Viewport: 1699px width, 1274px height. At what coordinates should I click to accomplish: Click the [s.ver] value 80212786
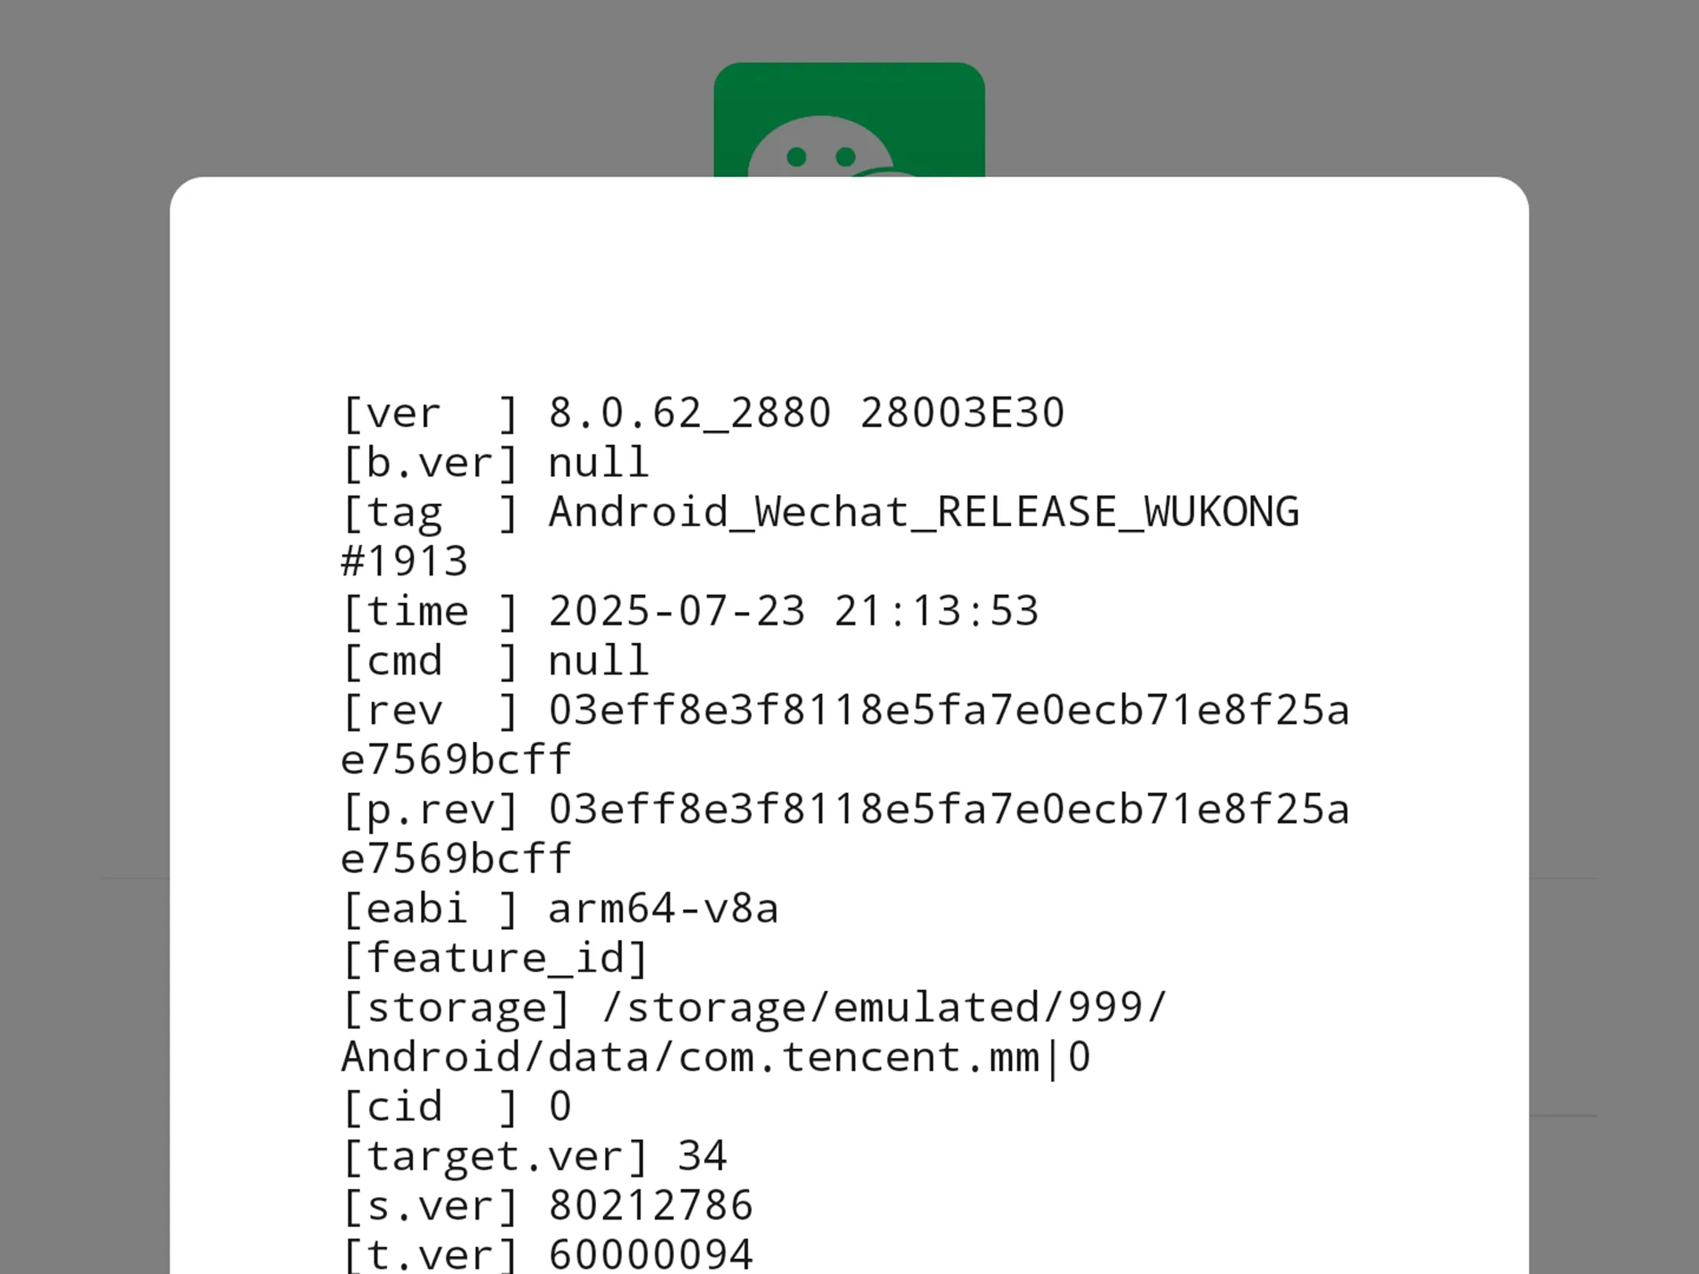(650, 1206)
